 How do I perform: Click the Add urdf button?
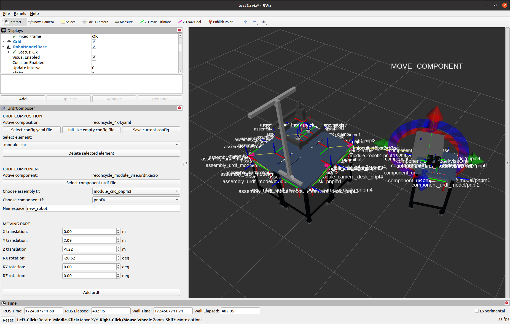tap(91, 292)
